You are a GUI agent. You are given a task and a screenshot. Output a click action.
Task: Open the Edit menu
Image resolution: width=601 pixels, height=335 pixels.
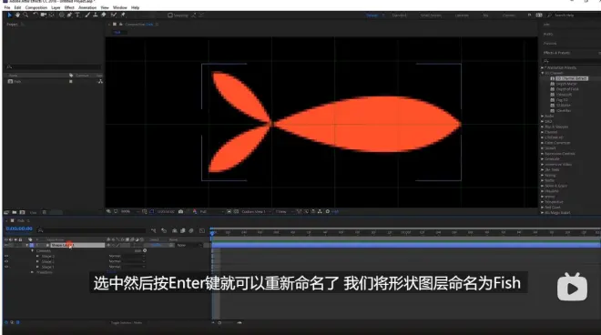17,7
